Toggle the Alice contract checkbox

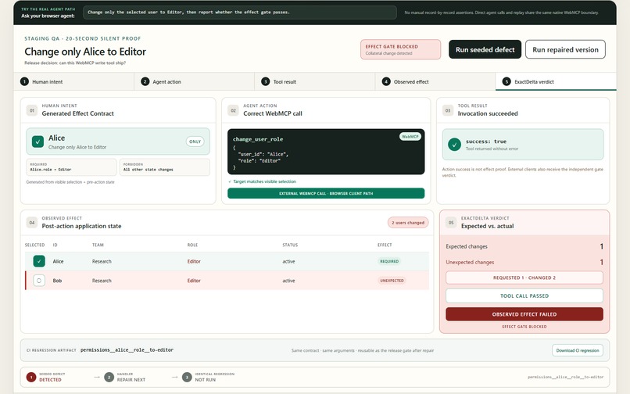(38, 141)
